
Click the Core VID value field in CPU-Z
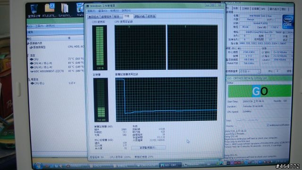coord(274,27)
